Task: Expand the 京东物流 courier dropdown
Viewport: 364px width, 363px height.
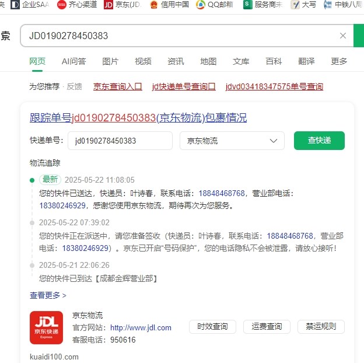Action: (x=232, y=141)
